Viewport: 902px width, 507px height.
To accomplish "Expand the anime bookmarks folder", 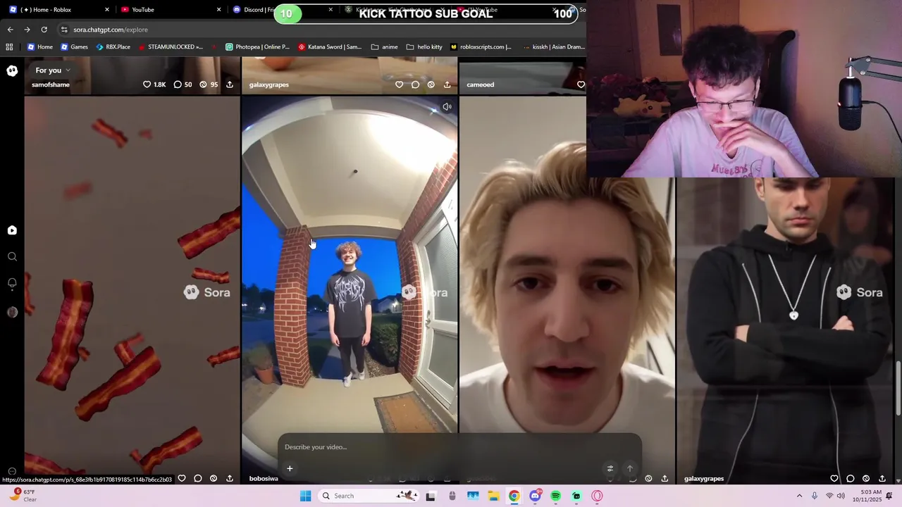I will point(384,47).
